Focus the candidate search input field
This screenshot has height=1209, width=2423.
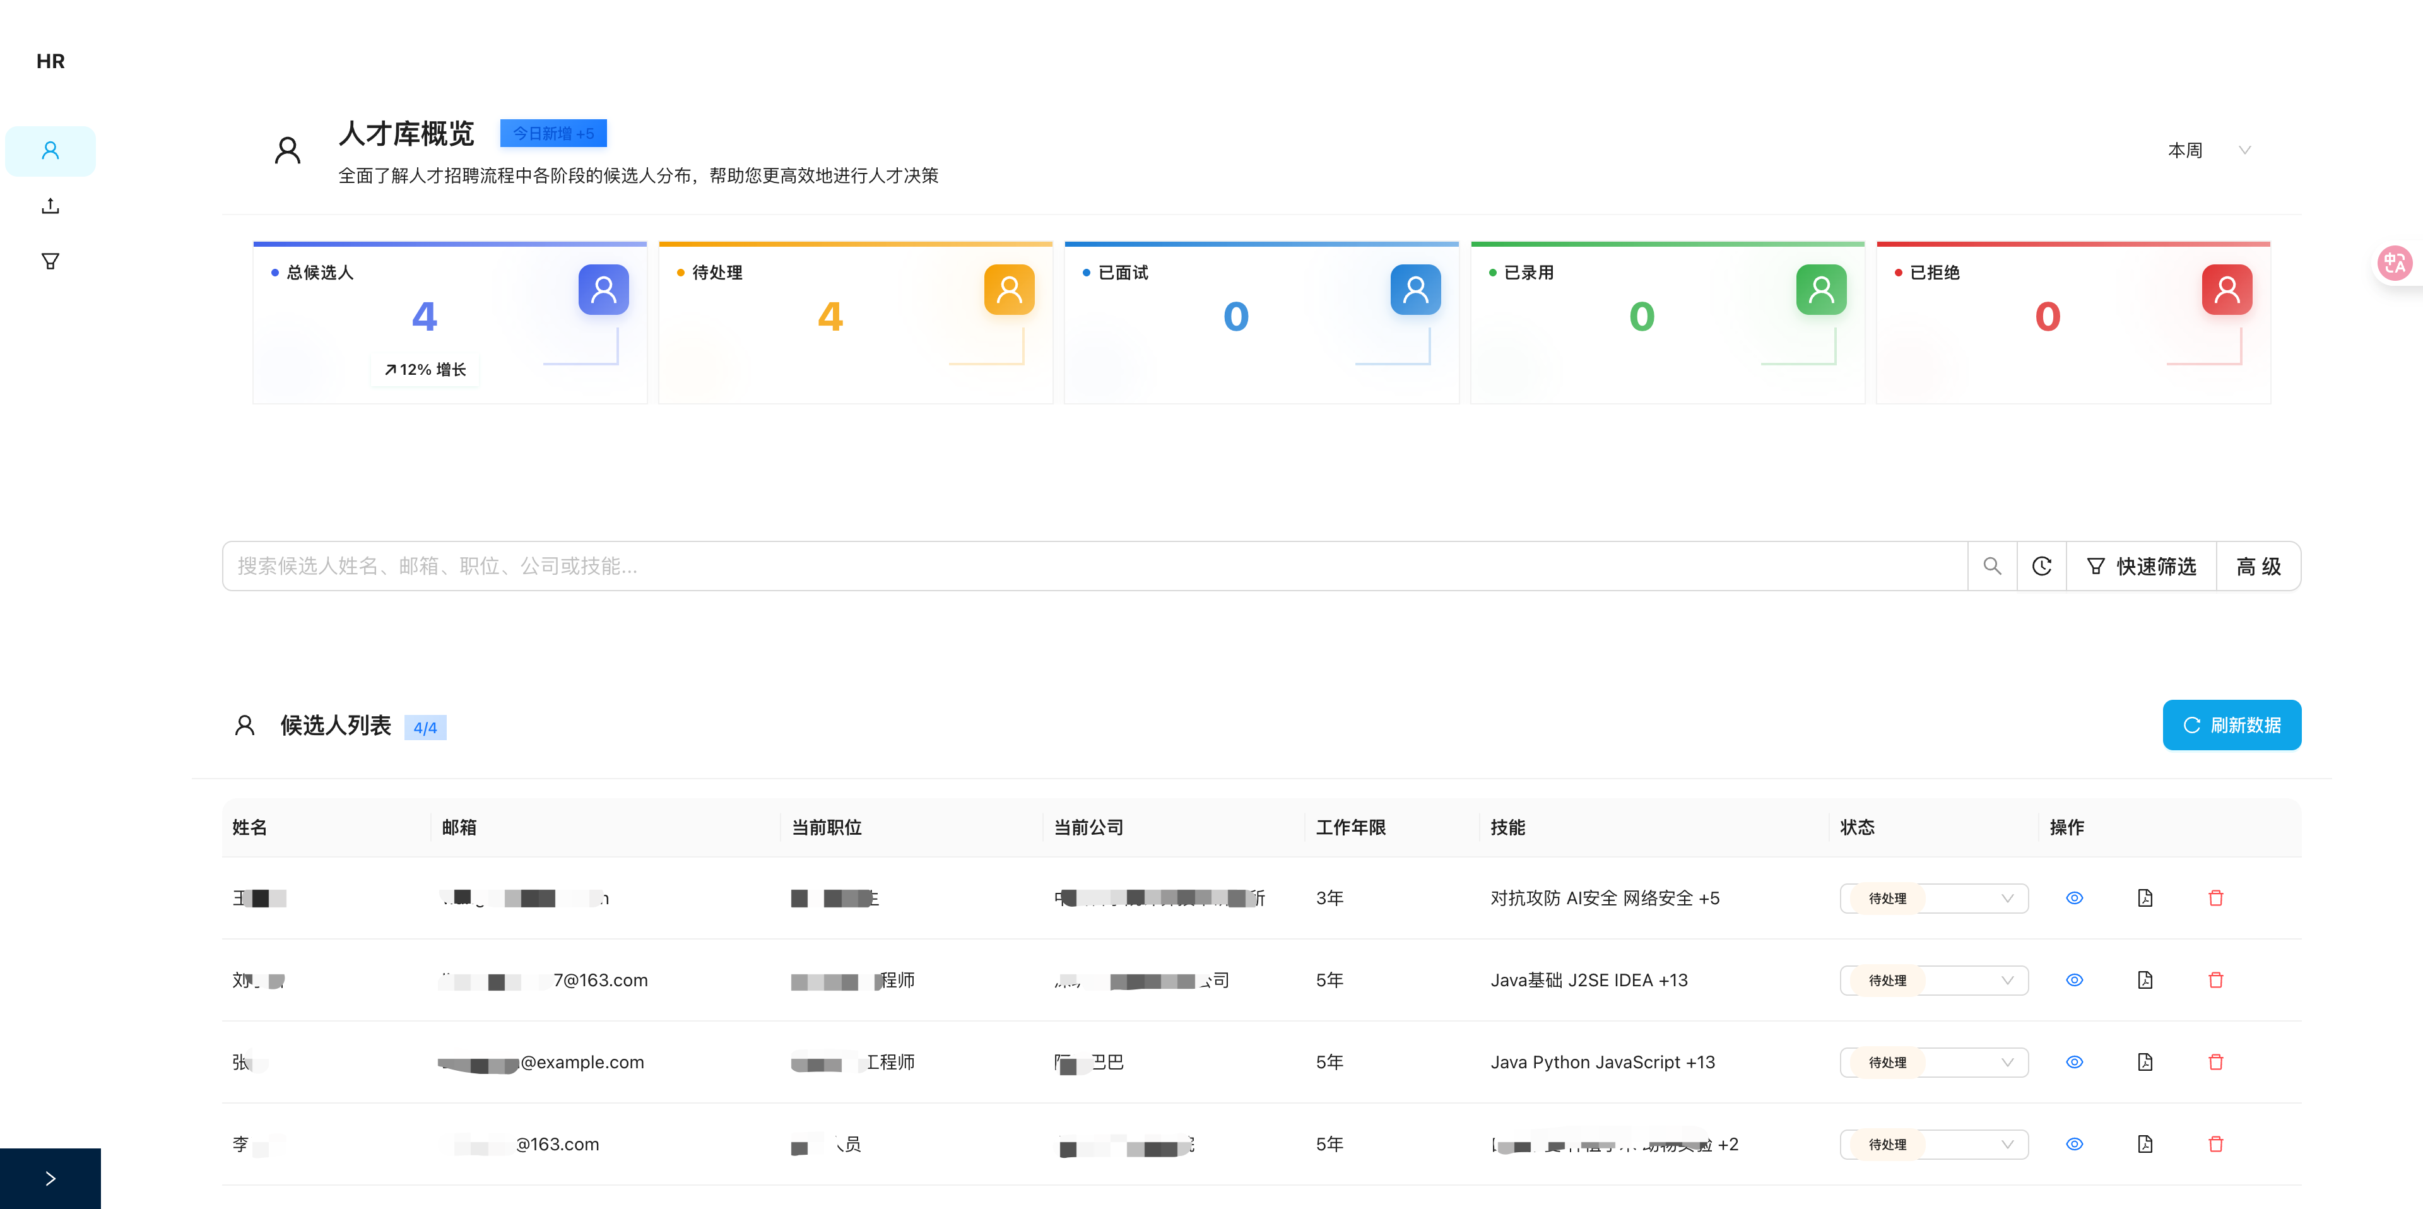[1095, 567]
